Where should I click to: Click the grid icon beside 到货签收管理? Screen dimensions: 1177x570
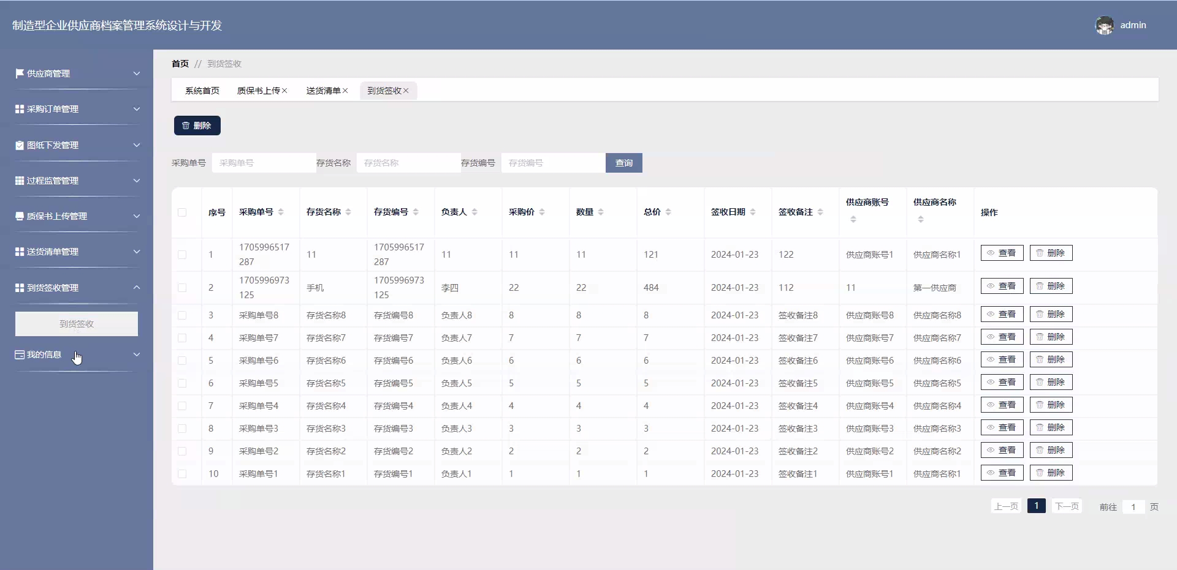pyautogui.click(x=20, y=288)
